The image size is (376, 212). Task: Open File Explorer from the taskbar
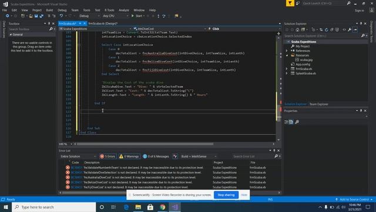[x=138, y=207]
